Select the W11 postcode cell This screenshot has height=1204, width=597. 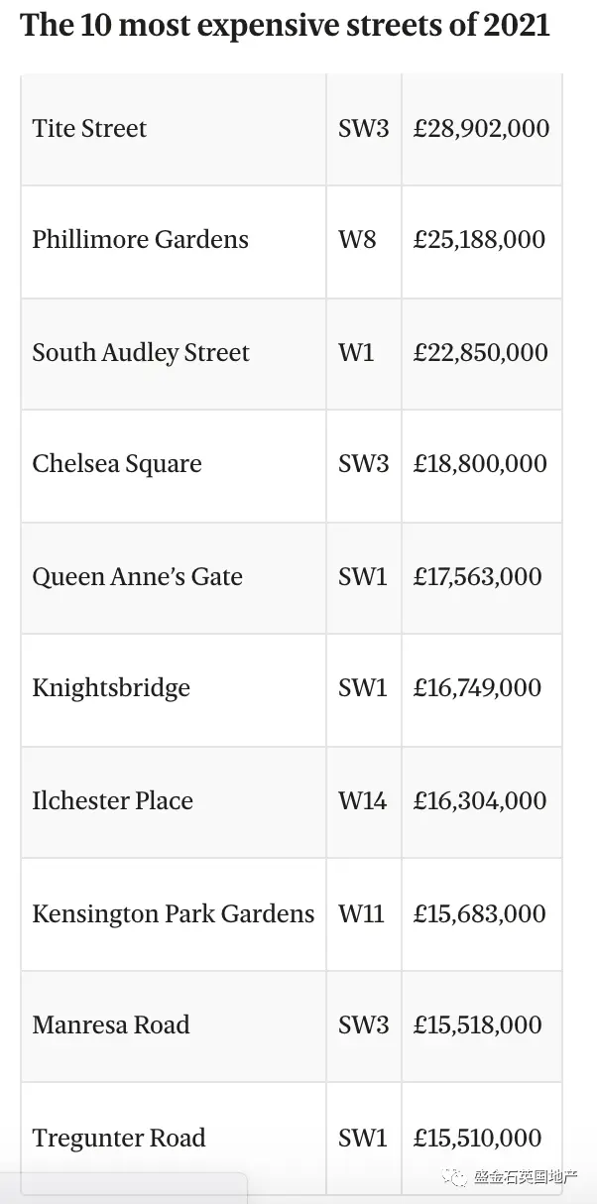(x=364, y=913)
